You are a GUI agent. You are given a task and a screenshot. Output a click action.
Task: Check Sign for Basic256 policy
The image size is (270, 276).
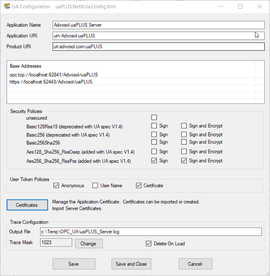pyautogui.click(x=154, y=134)
